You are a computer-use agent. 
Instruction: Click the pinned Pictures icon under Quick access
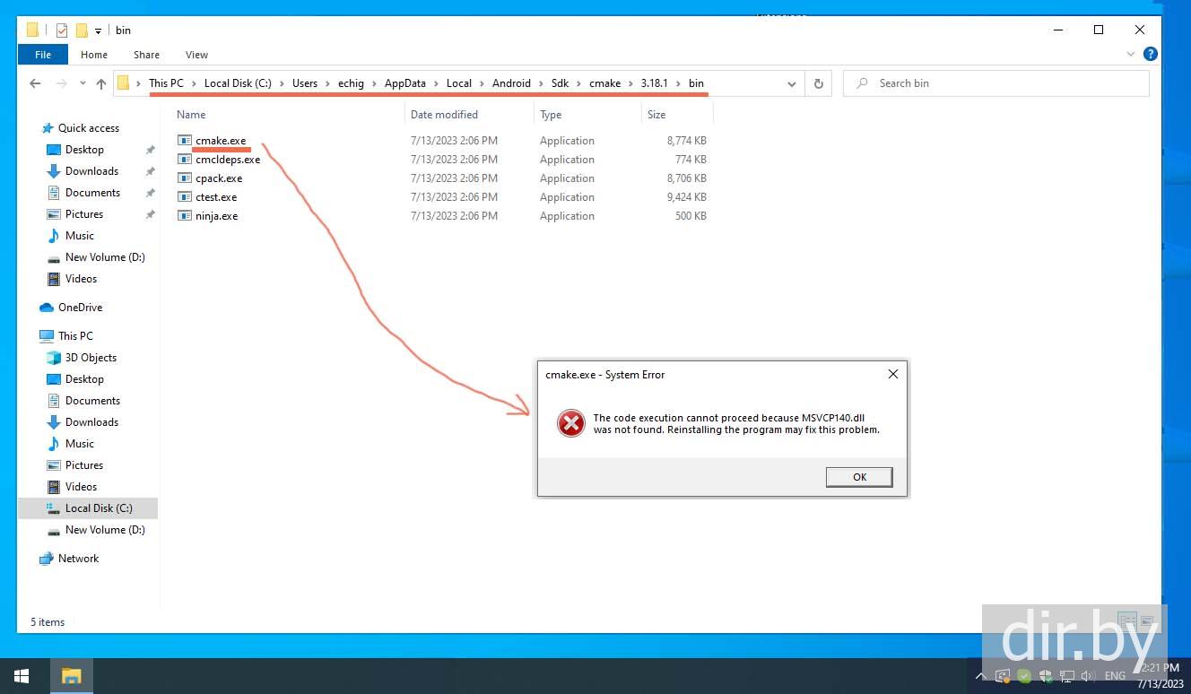point(53,214)
